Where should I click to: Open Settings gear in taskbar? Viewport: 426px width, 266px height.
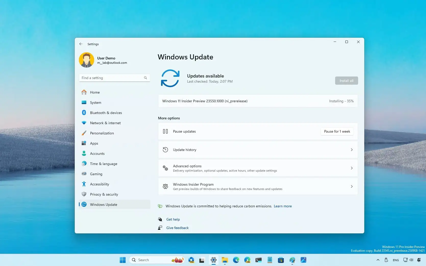214,260
